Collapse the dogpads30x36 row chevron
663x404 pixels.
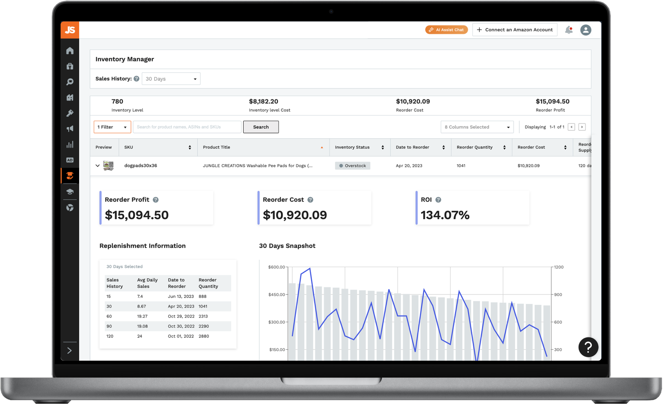coord(97,165)
